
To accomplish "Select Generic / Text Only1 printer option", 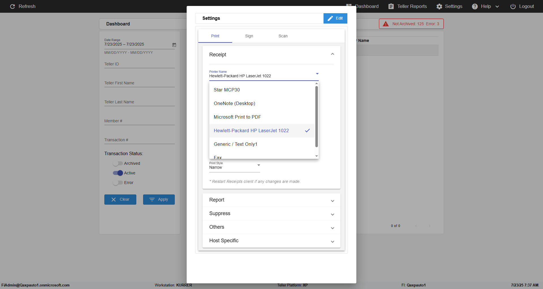I will tap(262, 144).
